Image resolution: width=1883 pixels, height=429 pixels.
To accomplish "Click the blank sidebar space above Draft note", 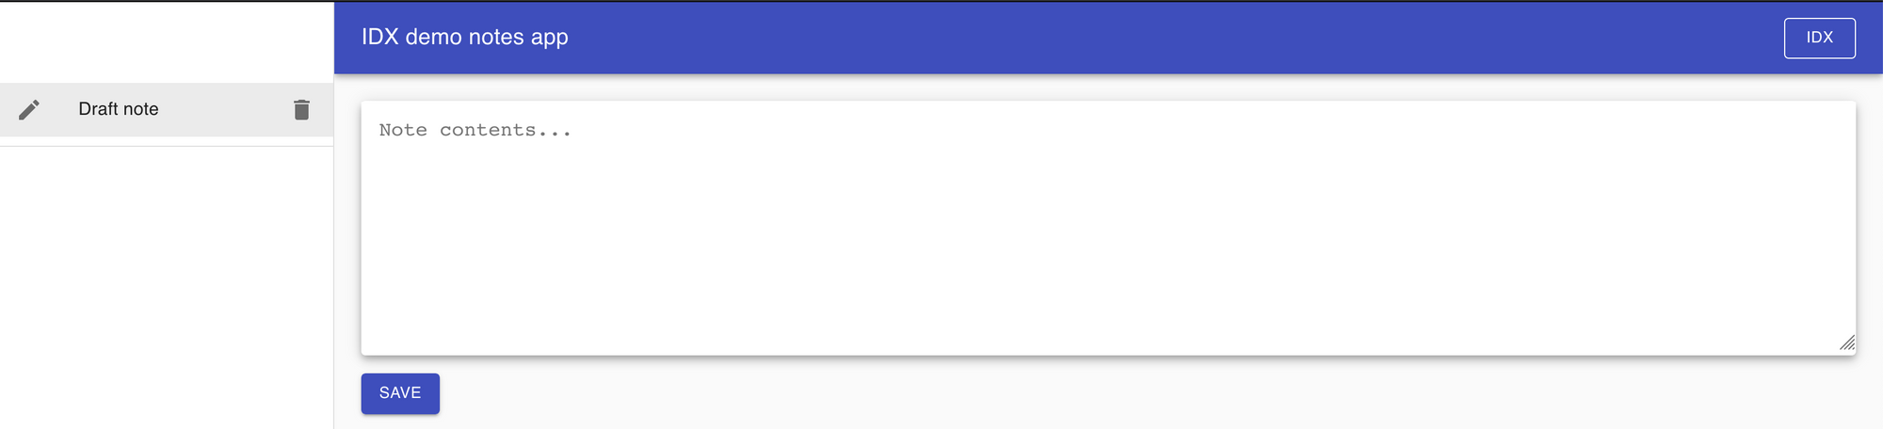I will pyautogui.click(x=167, y=42).
